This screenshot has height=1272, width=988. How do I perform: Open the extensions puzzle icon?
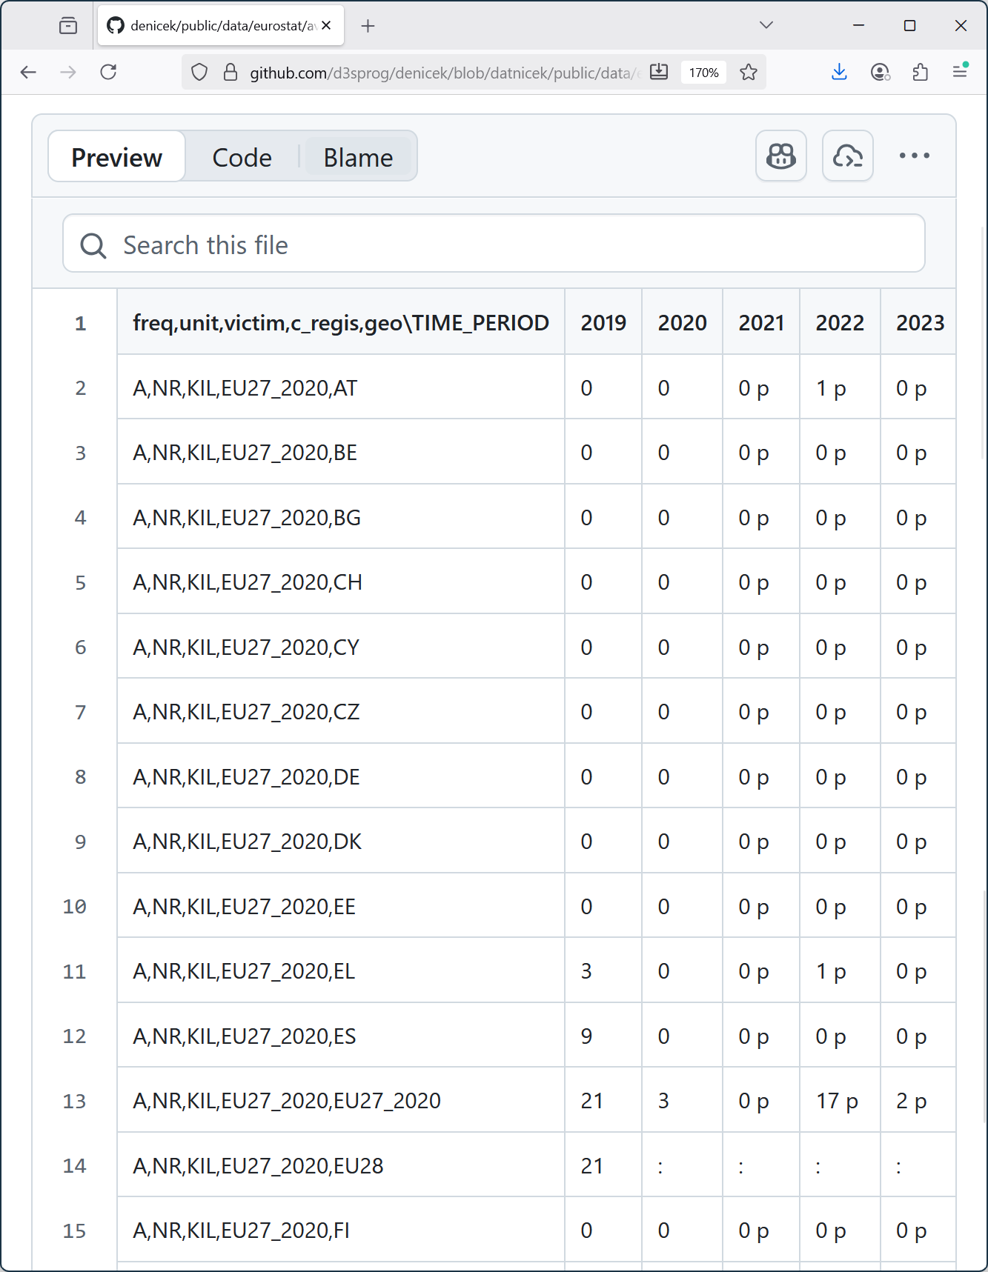coord(920,72)
